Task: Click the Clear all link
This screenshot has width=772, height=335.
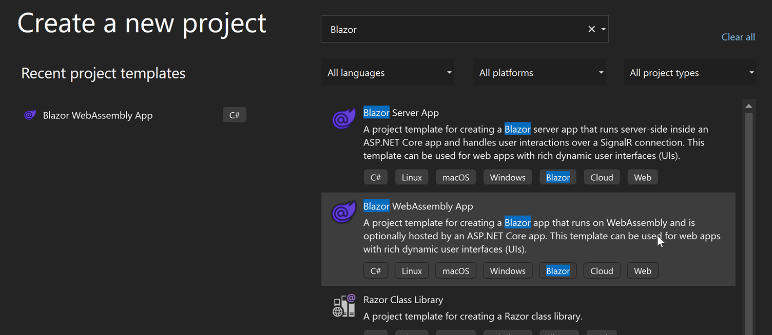Action: (x=738, y=37)
